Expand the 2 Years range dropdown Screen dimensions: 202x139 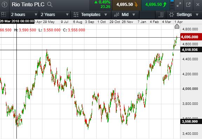point(55,15)
